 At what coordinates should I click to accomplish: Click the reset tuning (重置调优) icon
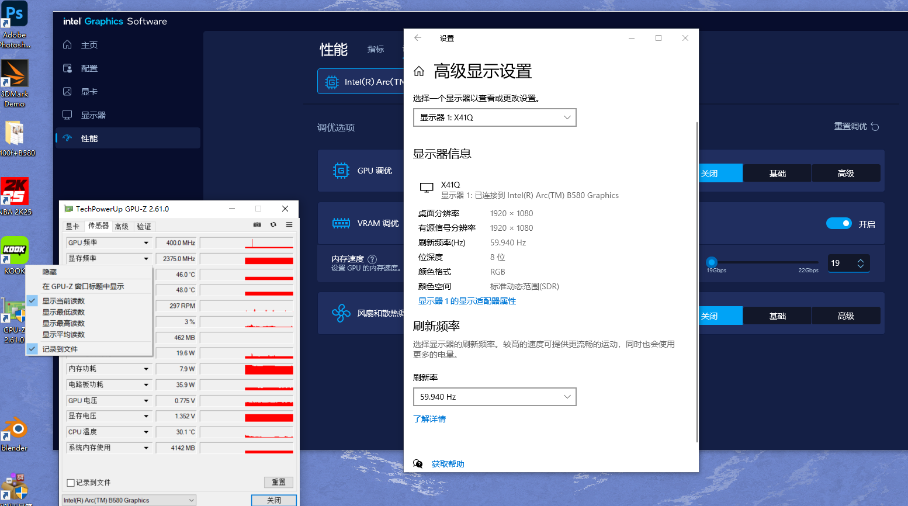click(x=875, y=127)
